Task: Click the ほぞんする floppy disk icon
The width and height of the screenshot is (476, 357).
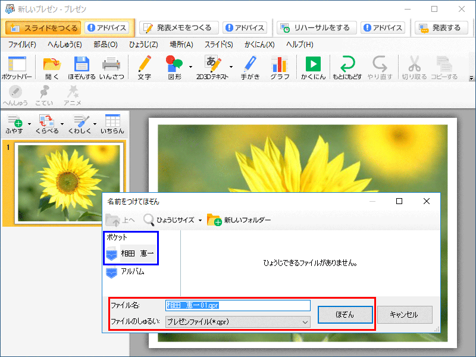Action: 82,64
